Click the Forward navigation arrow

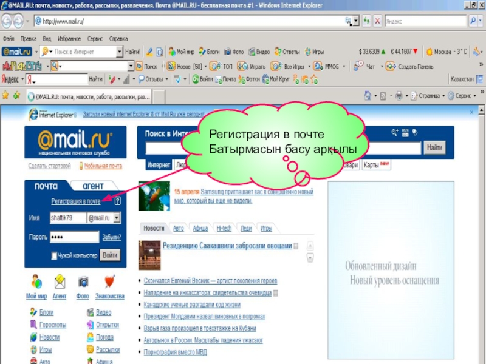point(19,21)
